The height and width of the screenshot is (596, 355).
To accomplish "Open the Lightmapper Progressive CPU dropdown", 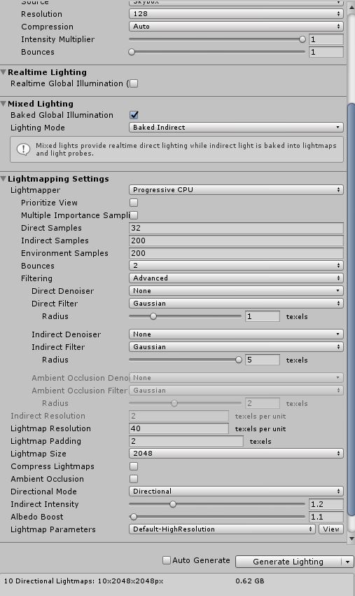I will [236, 190].
